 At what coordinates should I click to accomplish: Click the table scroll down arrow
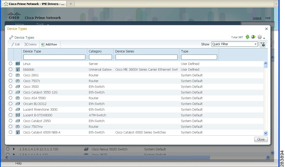tap(265, 133)
